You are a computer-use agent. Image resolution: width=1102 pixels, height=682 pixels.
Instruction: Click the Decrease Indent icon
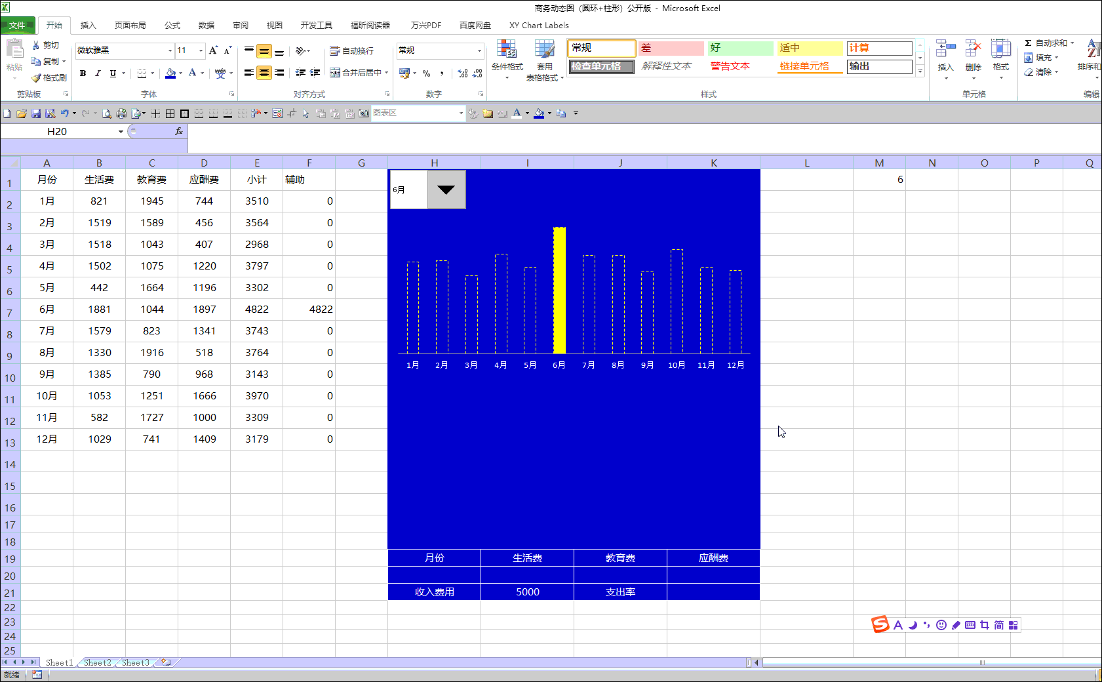click(x=300, y=73)
